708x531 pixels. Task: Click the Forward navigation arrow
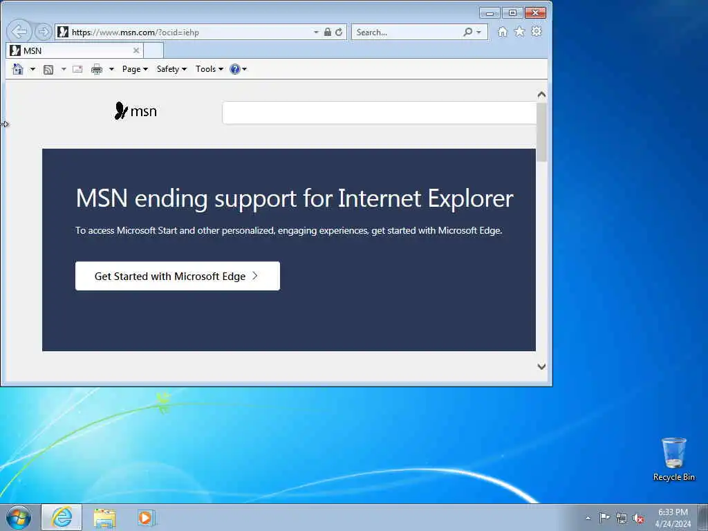click(x=44, y=32)
